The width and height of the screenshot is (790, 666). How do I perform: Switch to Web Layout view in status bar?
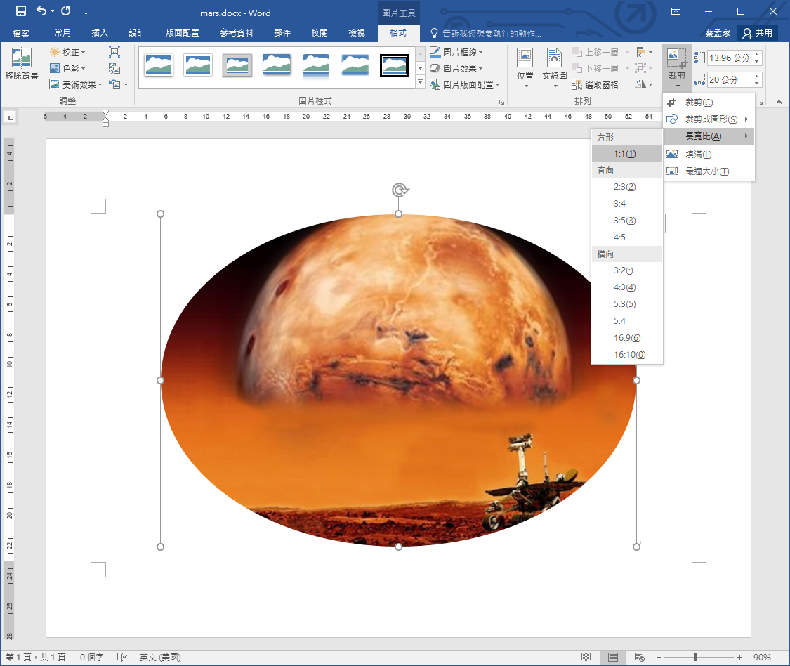[x=639, y=658]
